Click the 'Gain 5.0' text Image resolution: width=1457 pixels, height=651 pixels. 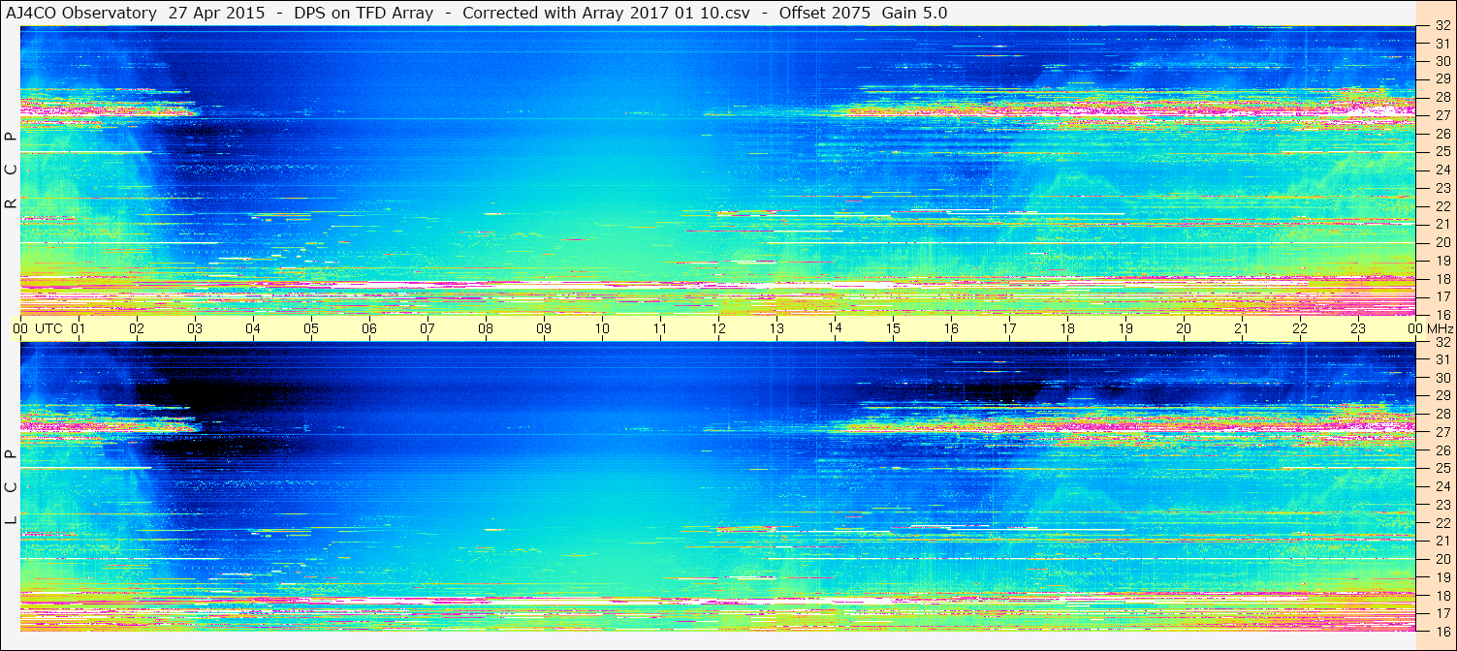point(914,13)
